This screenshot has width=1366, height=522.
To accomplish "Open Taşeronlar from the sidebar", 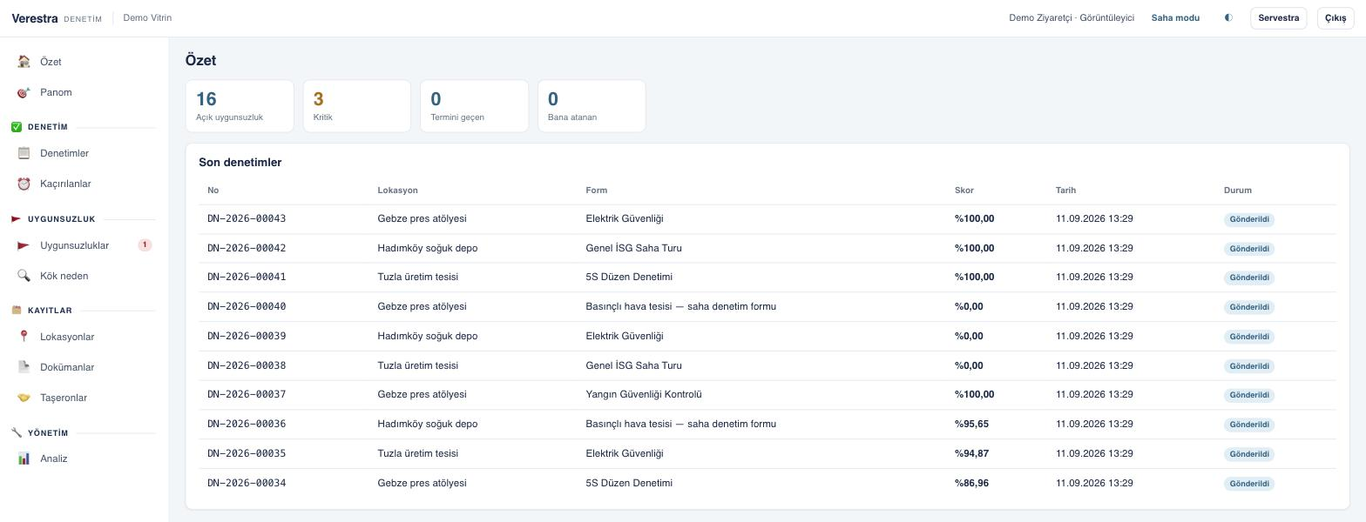I will click(x=84, y=398).
